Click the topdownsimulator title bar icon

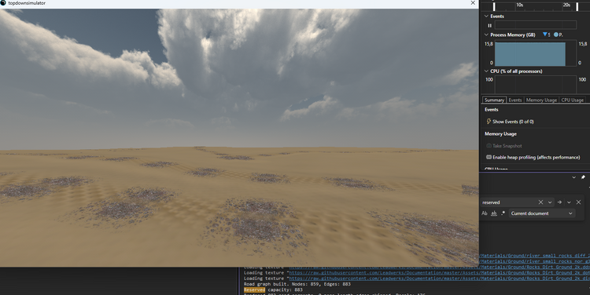click(3, 3)
